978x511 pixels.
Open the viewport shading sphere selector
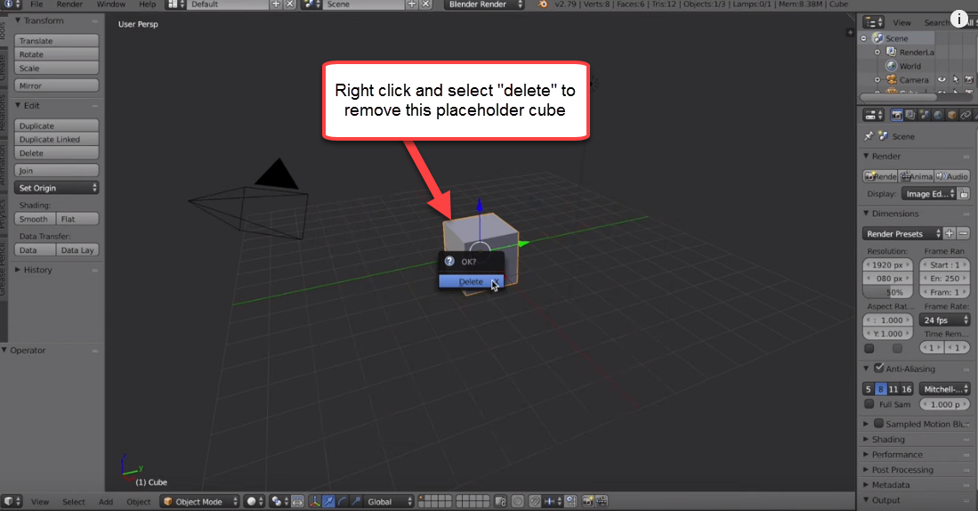point(254,501)
